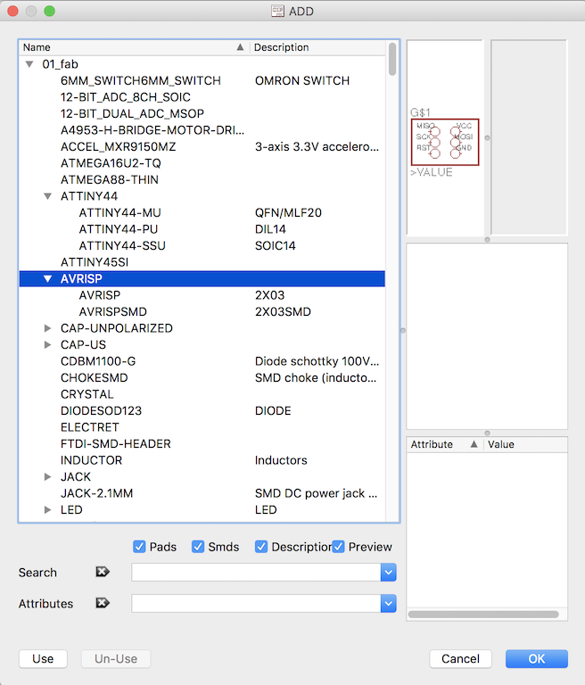Select the ELECTRET device
Viewport: 585px width, 685px height.
click(202, 427)
